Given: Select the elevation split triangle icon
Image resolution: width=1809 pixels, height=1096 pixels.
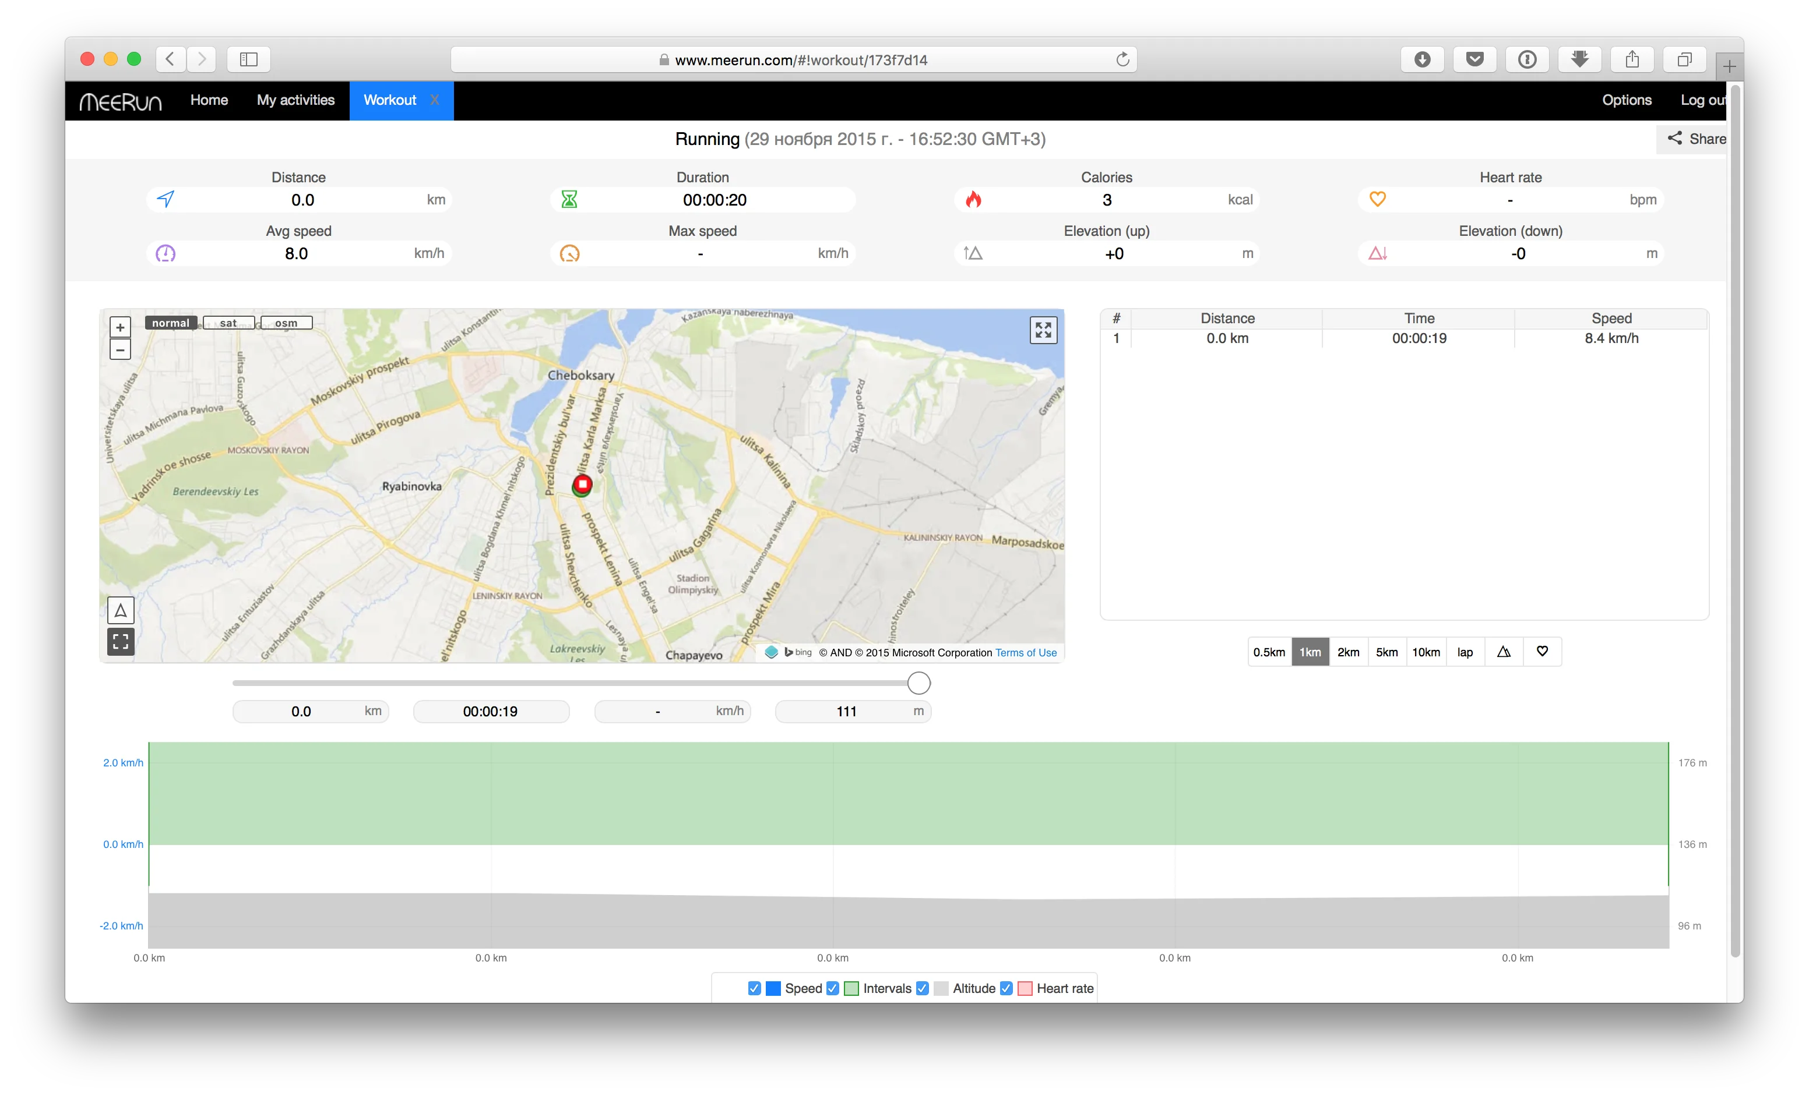Looking at the screenshot, I should pyautogui.click(x=1503, y=652).
